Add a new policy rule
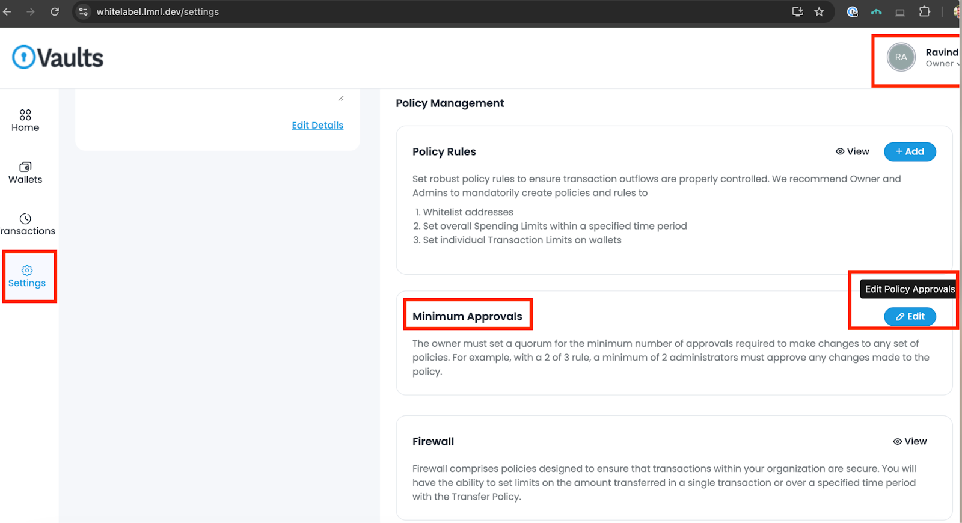 pos(910,151)
